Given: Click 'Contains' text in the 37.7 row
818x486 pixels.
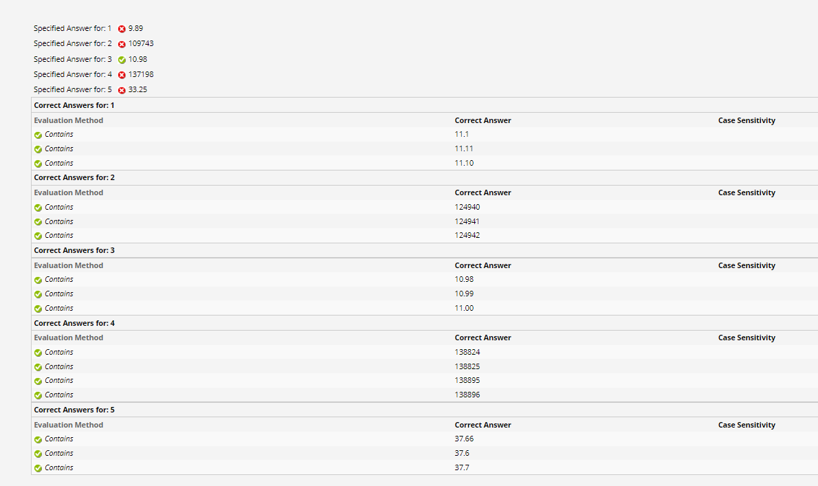Looking at the screenshot, I should coord(59,467).
